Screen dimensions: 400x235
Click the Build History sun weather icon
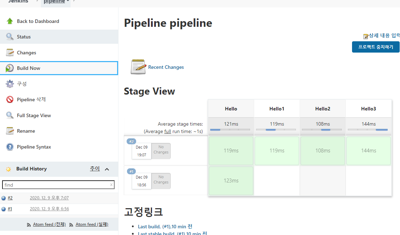pyautogui.click(x=8, y=169)
